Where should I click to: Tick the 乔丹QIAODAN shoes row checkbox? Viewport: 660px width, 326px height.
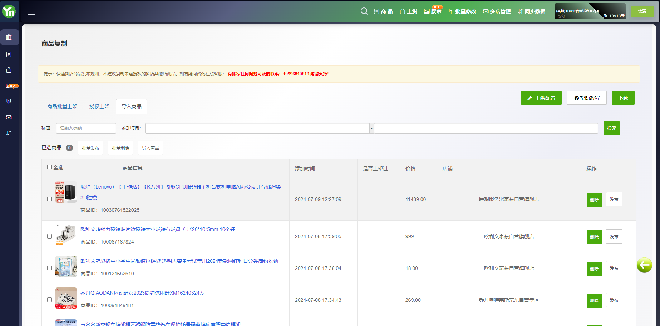click(50, 300)
